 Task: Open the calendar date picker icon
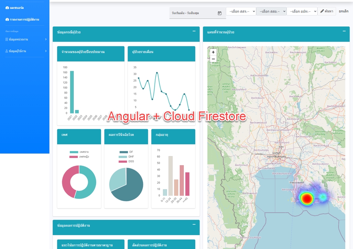[220, 13]
